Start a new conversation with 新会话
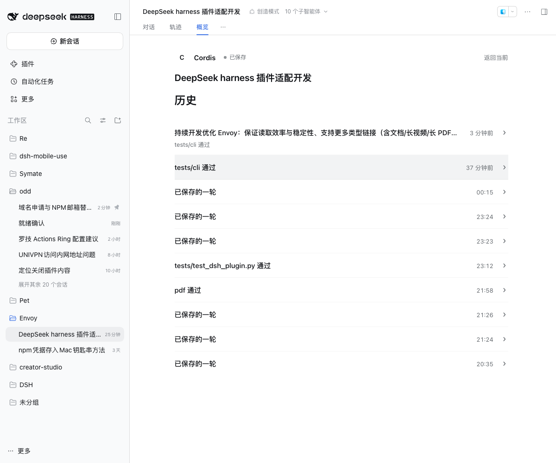 65,41
